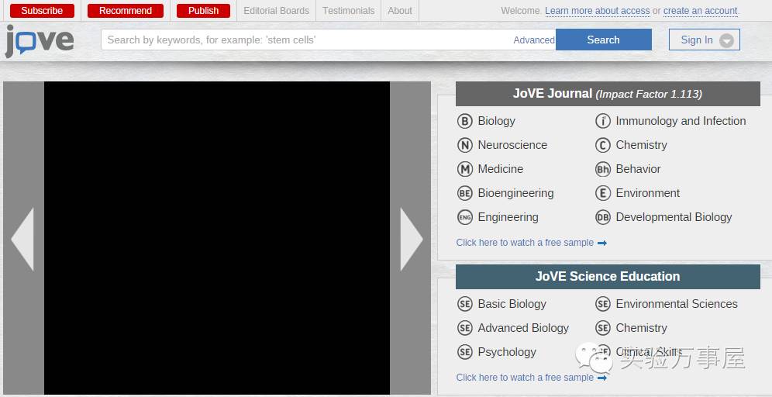Click the blue Search button
This screenshot has width=772, height=397.
pyautogui.click(x=604, y=40)
